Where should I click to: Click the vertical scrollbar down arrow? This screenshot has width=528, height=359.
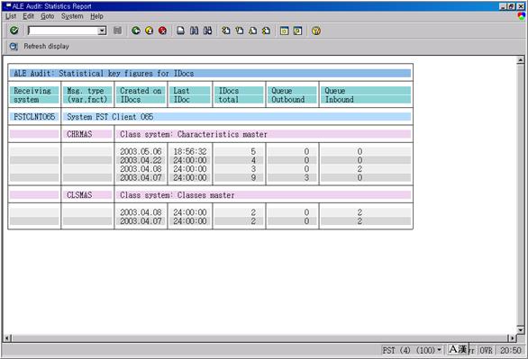(520, 329)
